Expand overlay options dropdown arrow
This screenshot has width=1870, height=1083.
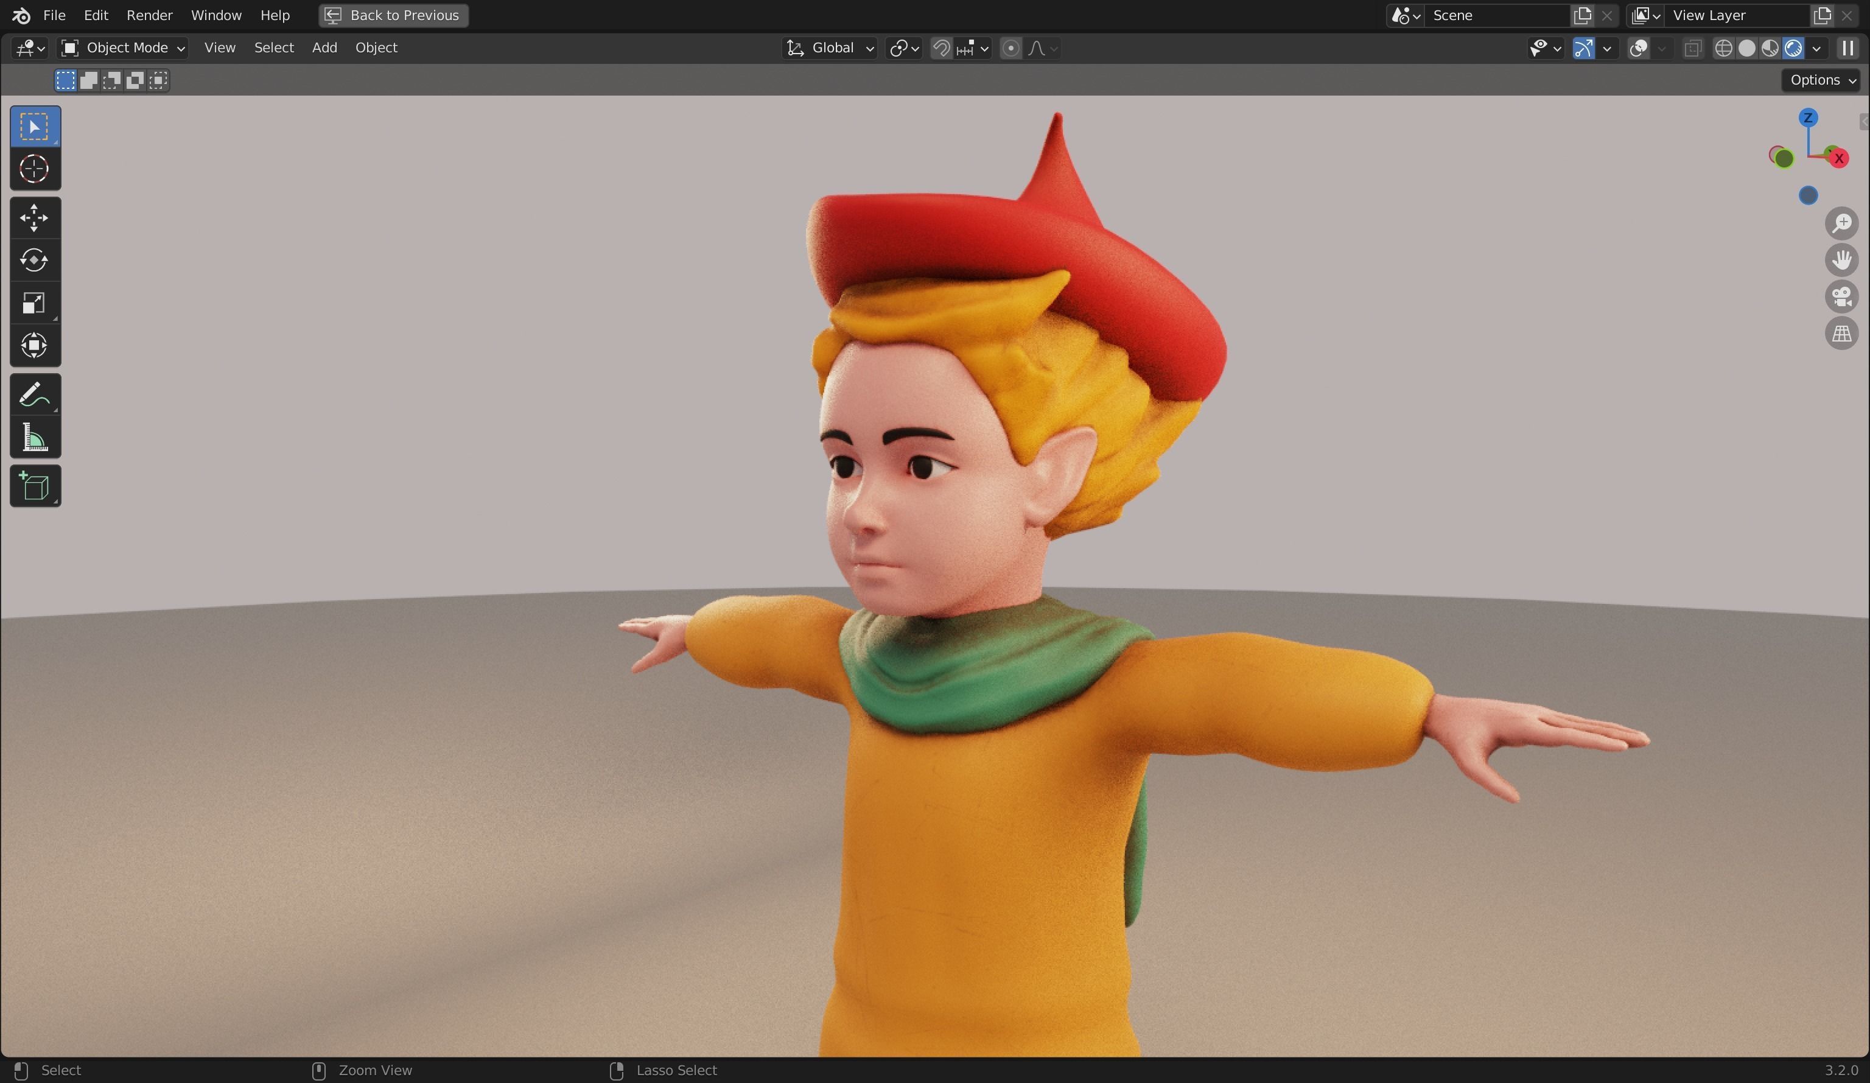pyautogui.click(x=1661, y=48)
